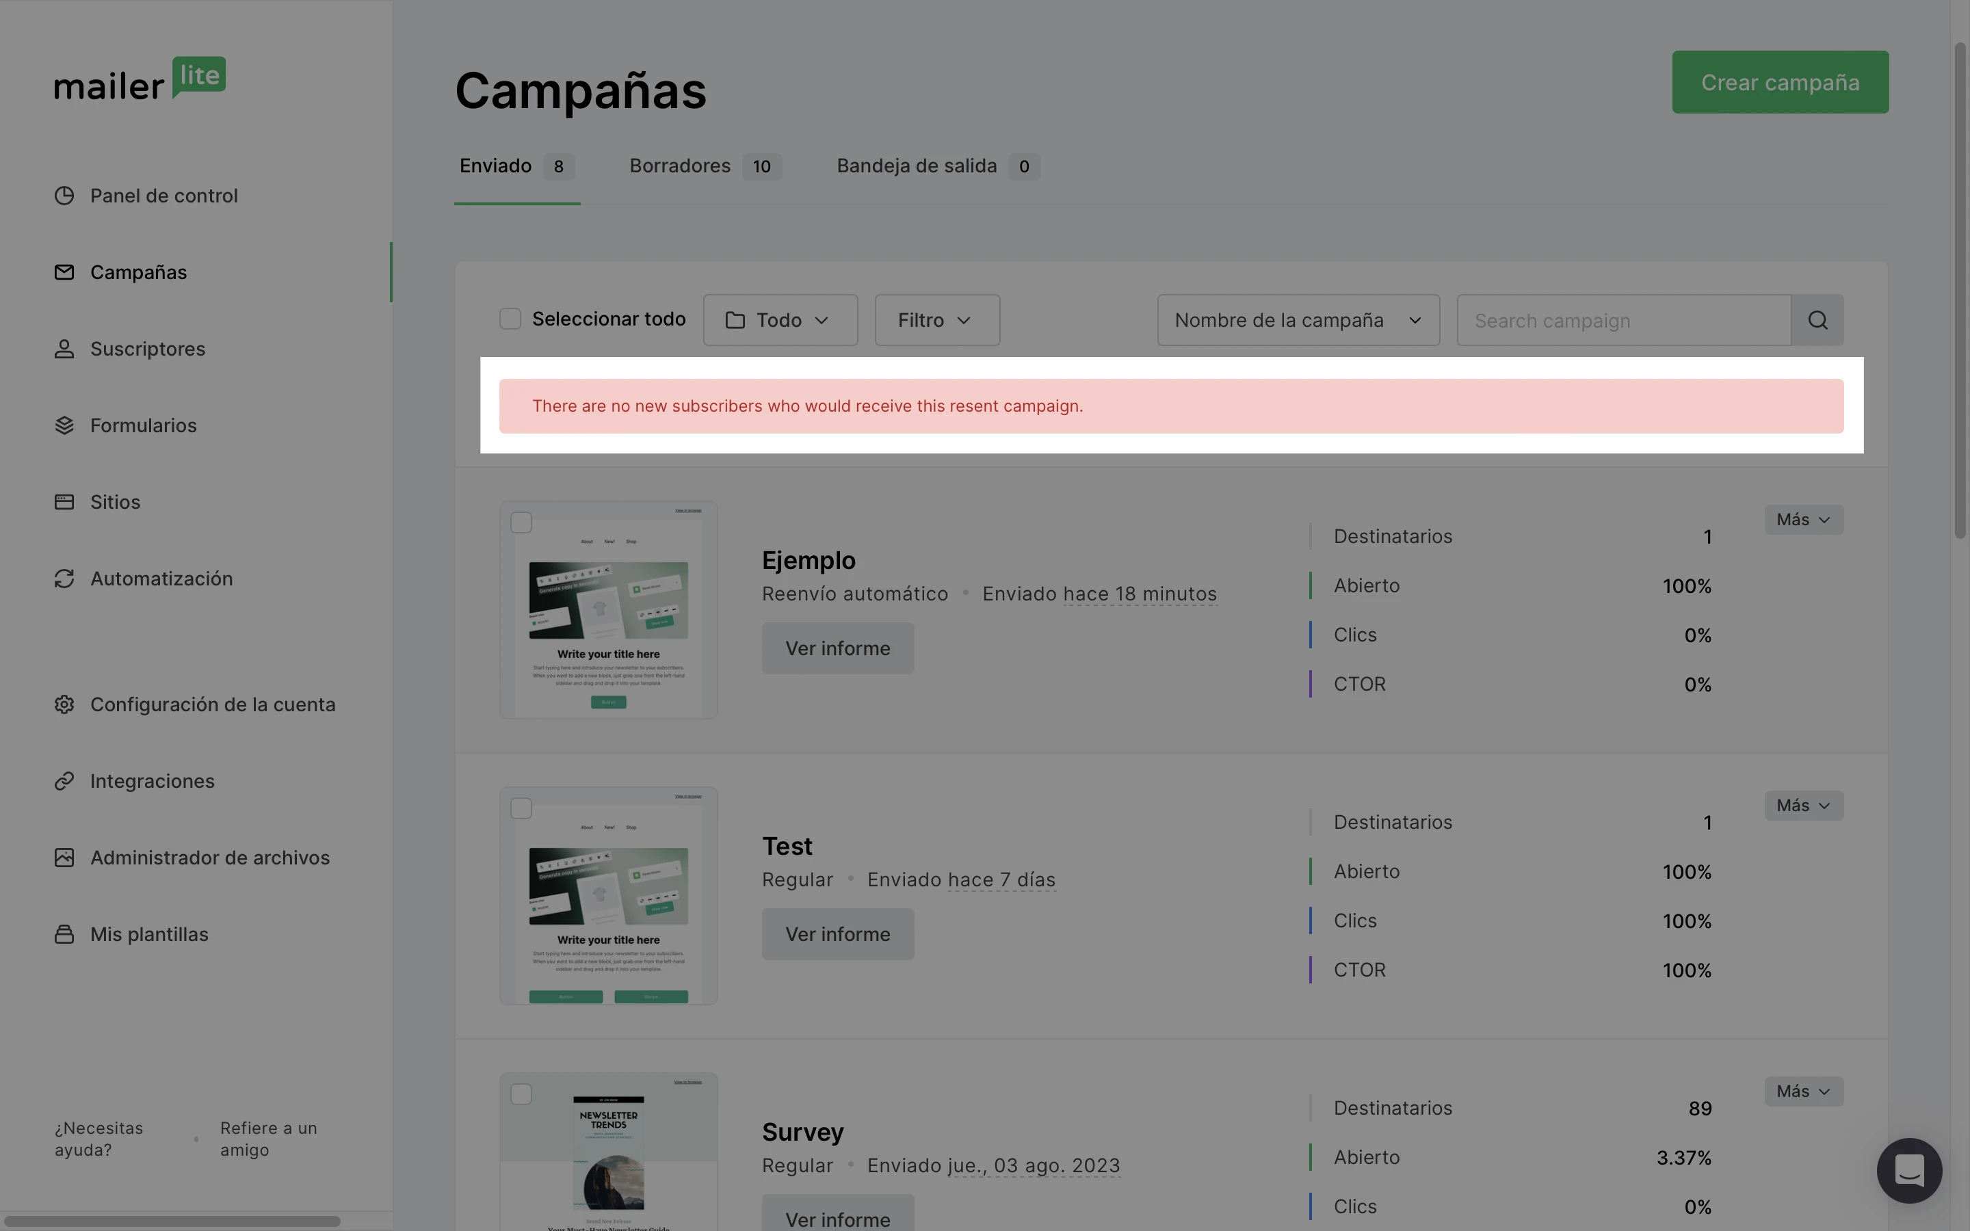
Task: Check the Ejemplo campaign thumbnail checkbox
Action: [521, 522]
